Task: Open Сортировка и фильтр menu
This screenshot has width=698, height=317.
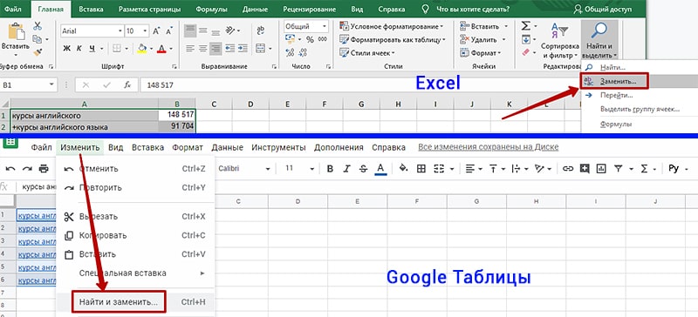Action: point(559,41)
